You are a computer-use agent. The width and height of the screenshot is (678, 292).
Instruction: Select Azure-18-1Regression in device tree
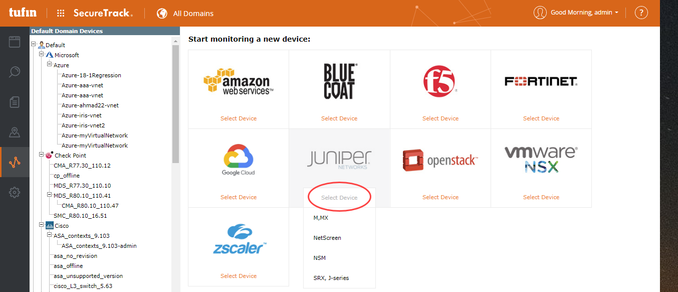click(x=91, y=75)
